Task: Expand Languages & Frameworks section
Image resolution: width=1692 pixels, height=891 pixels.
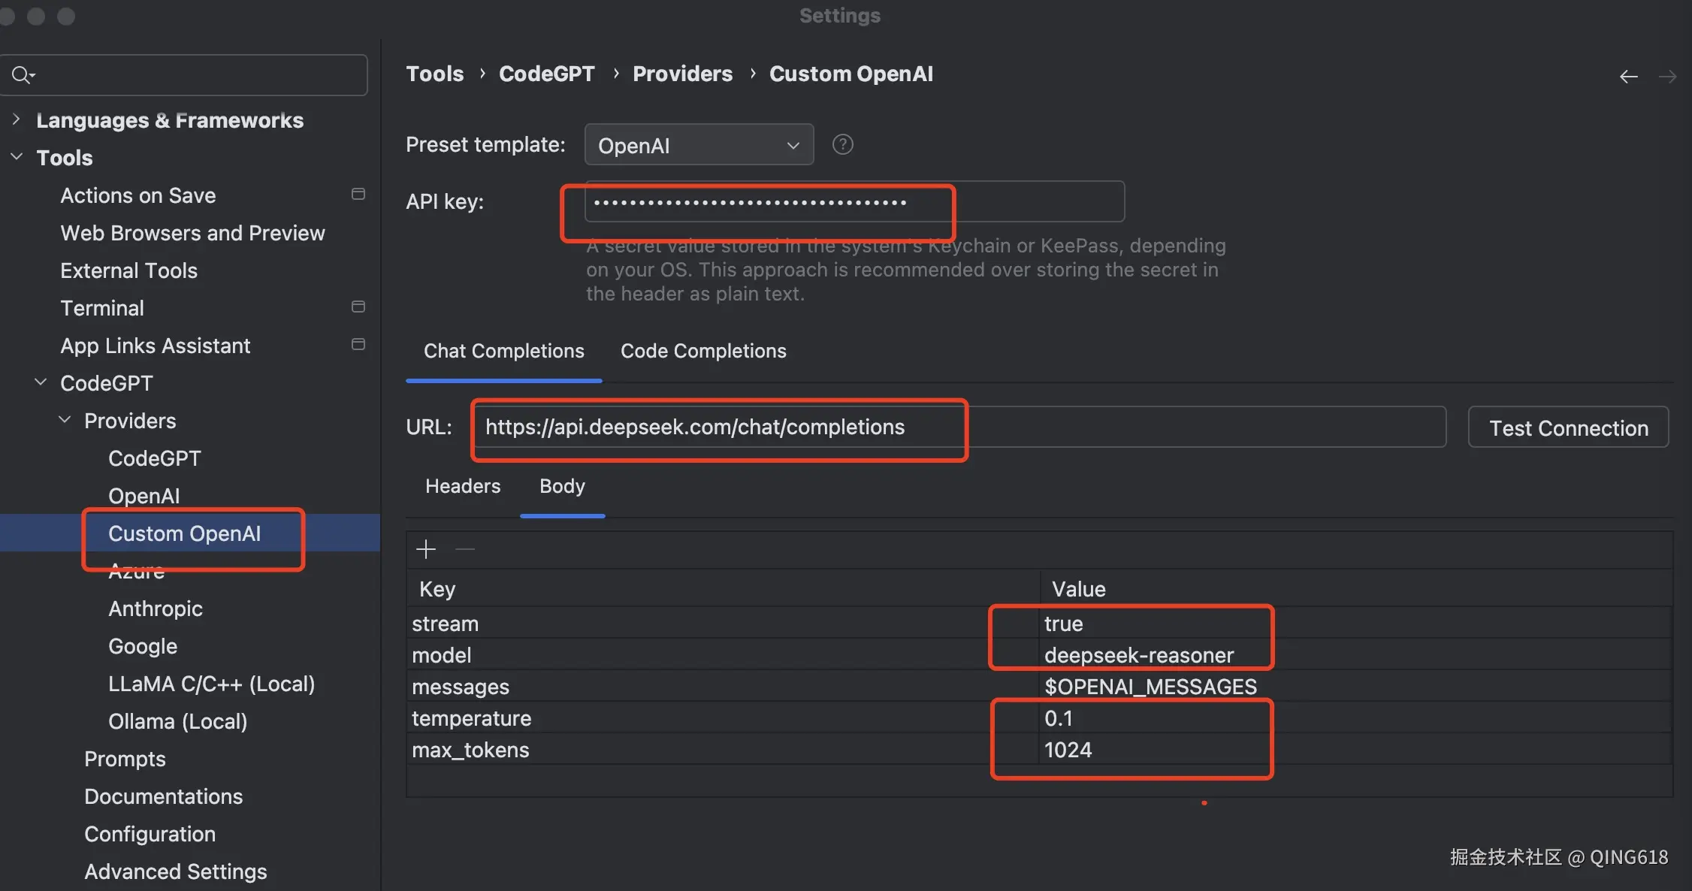Action: click(x=17, y=119)
